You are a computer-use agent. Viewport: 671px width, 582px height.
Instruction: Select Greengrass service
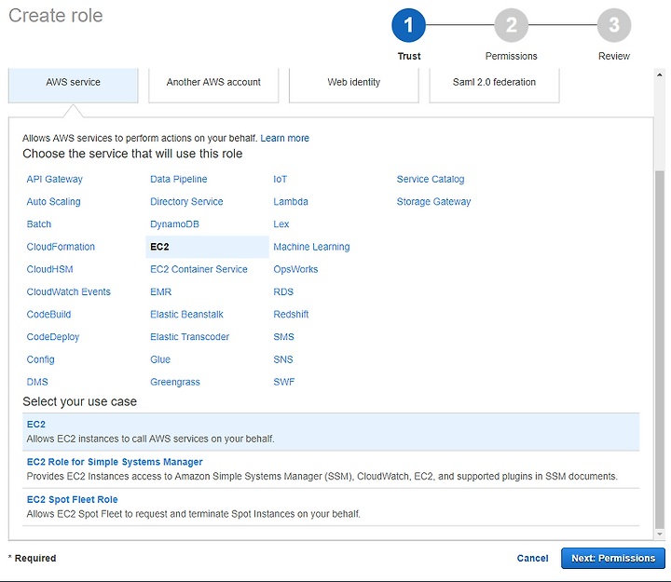coord(175,382)
